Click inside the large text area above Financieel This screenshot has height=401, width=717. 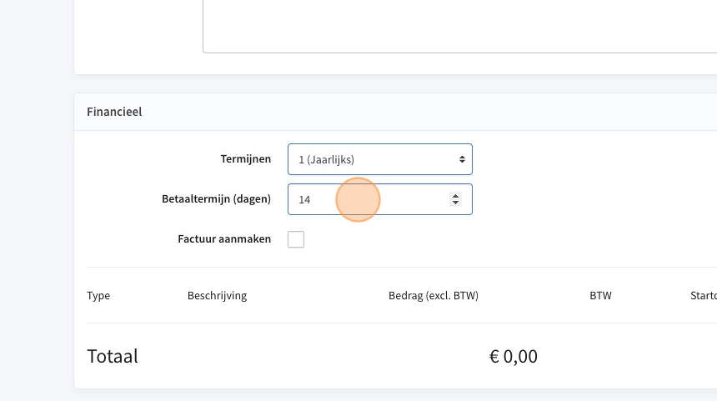(x=459, y=26)
